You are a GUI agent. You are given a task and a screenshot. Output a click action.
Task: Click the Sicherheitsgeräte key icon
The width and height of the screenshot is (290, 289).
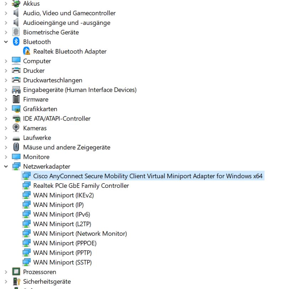(x=16, y=281)
